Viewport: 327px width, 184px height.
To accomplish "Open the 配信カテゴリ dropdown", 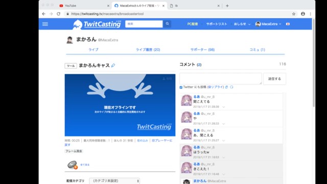I will [x=114, y=181].
